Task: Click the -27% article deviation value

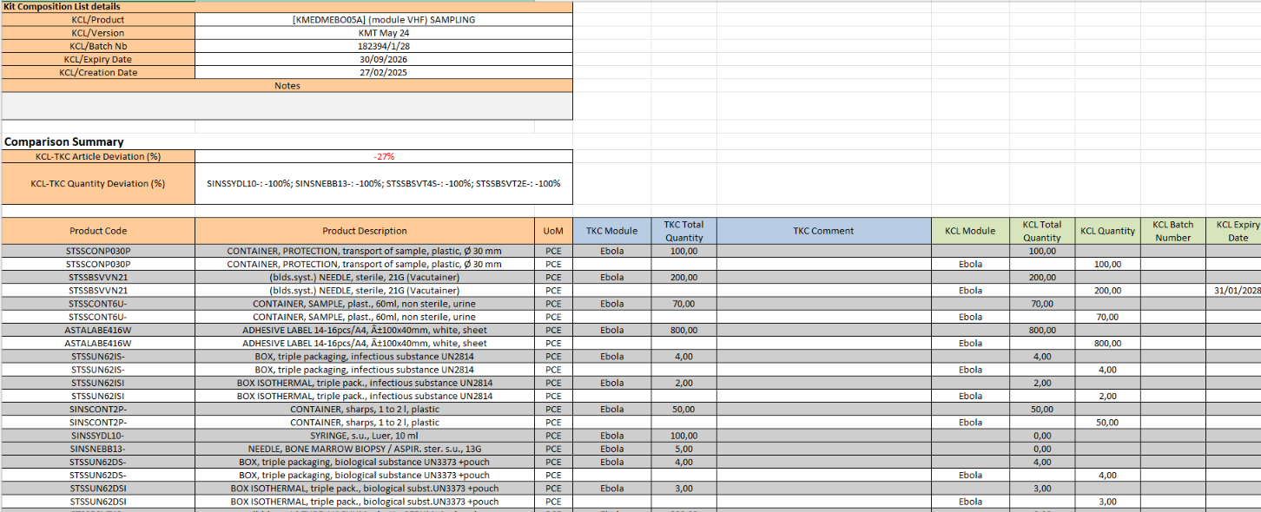Action: coord(384,156)
